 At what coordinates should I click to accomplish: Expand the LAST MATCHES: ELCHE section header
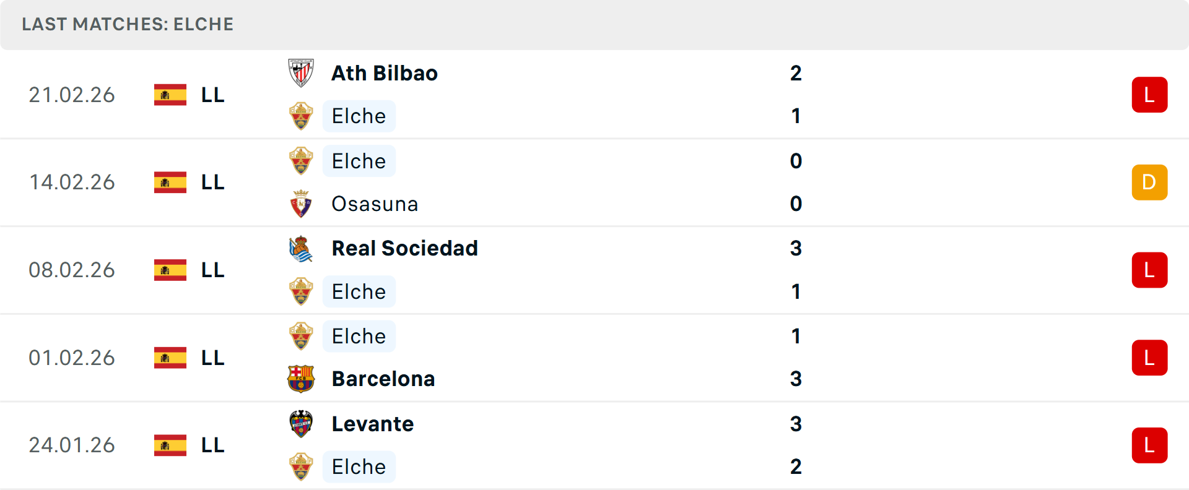click(x=128, y=24)
